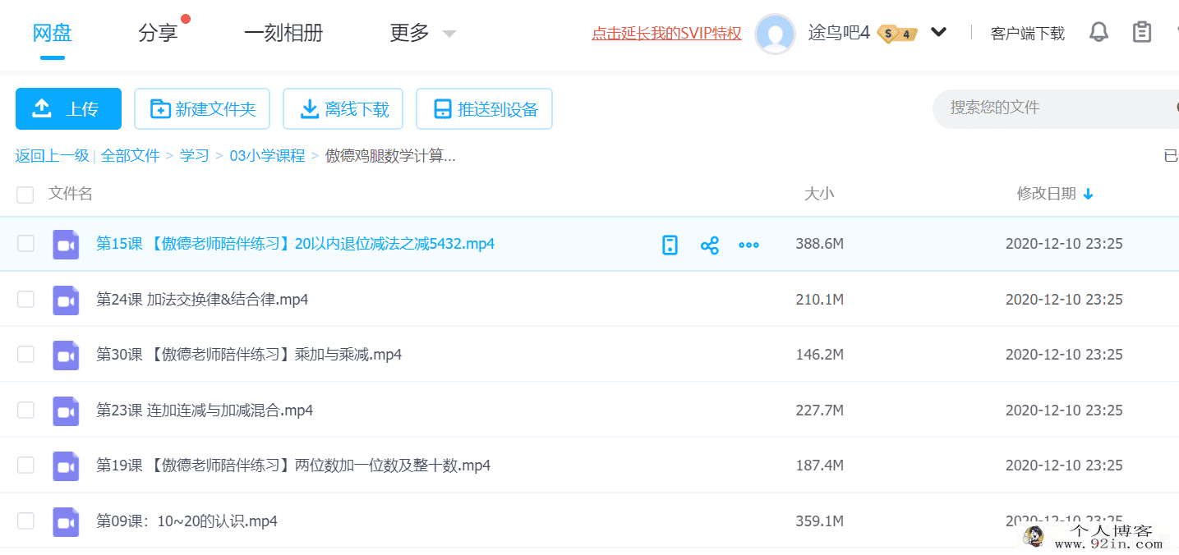Click the 傲德鸡腿数学计算 breadcrumb text
The image size is (1179, 555).
click(x=390, y=156)
